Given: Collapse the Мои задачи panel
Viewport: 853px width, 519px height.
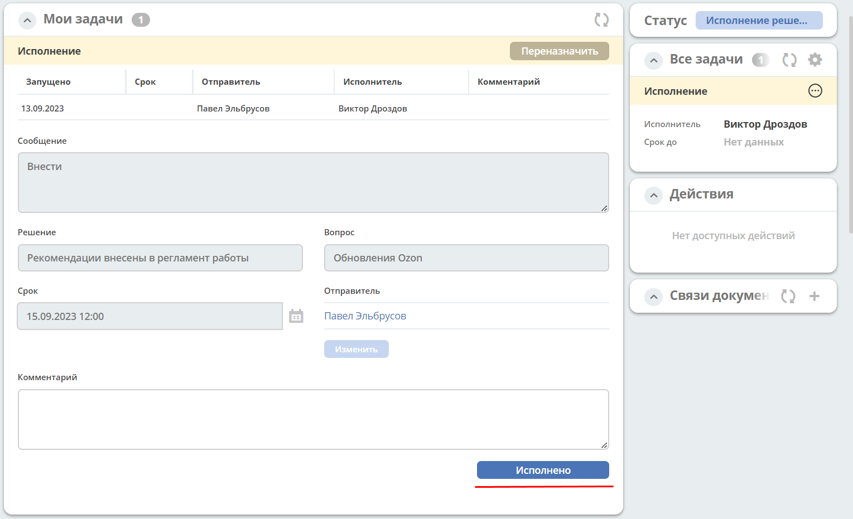Looking at the screenshot, I should [27, 21].
